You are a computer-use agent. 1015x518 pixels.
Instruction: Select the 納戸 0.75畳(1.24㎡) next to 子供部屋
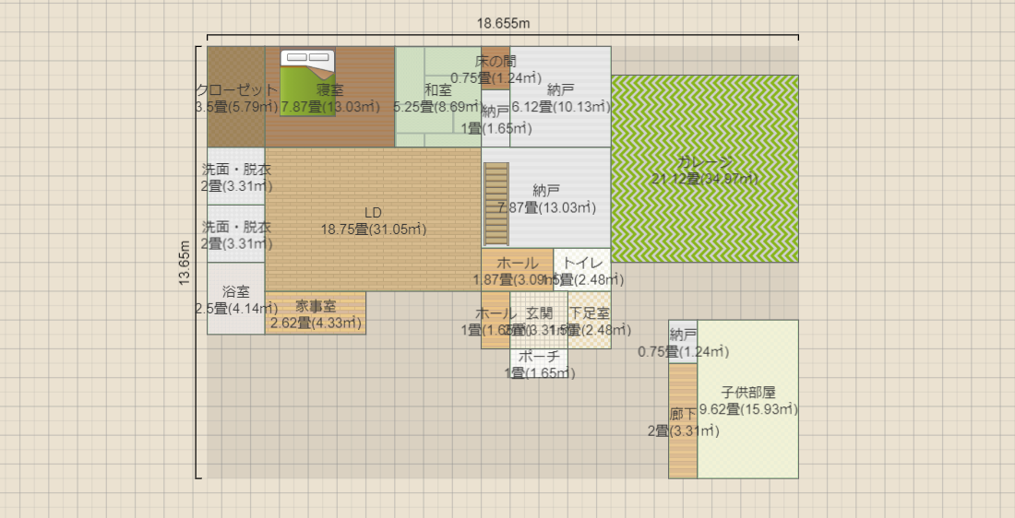pyautogui.click(x=683, y=341)
